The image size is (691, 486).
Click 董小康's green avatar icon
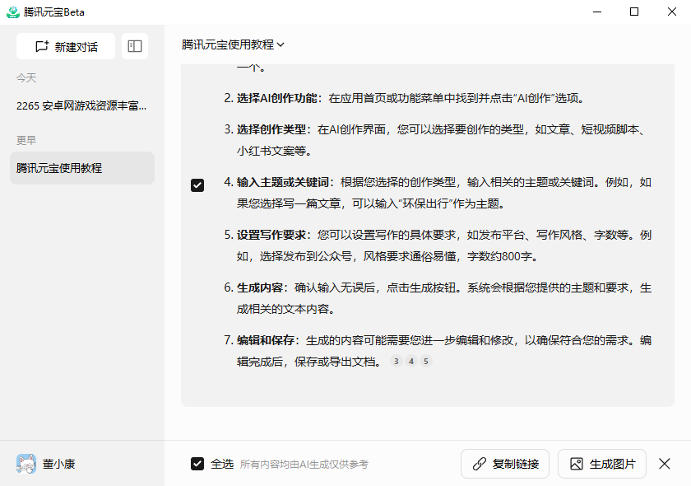[26, 464]
